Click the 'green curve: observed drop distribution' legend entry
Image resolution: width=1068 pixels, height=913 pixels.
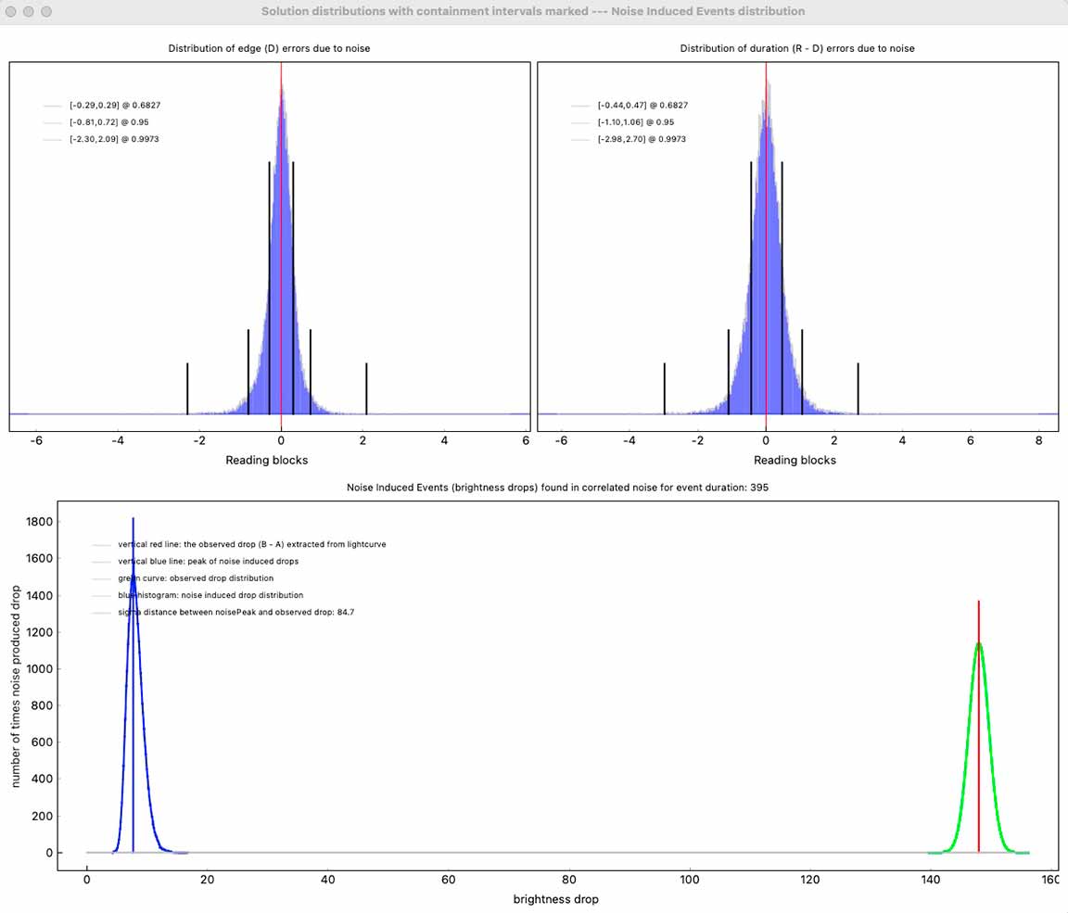[196, 578]
